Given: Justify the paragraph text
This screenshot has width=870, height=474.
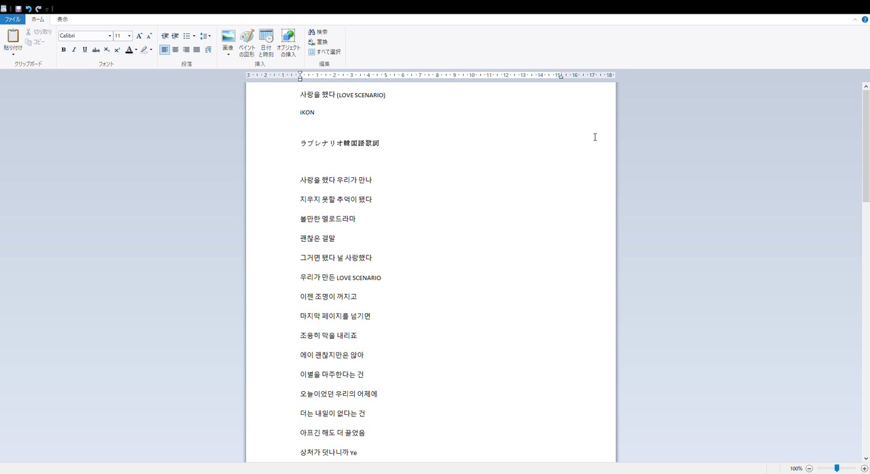Looking at the screenshot, I should (x=197, y=50).
